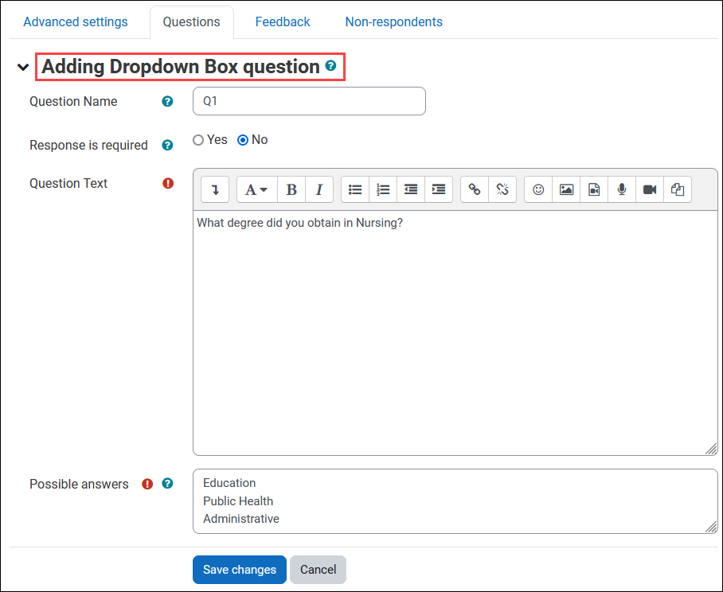Click inside the Question Name field
The image size is (723, 592).
(x=309, y=101)
